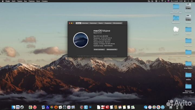Open Messages app in the Dock
Image resolution: width=195 pixels, height=110 pixels.
pyautogui.click(x=145, y=107)
